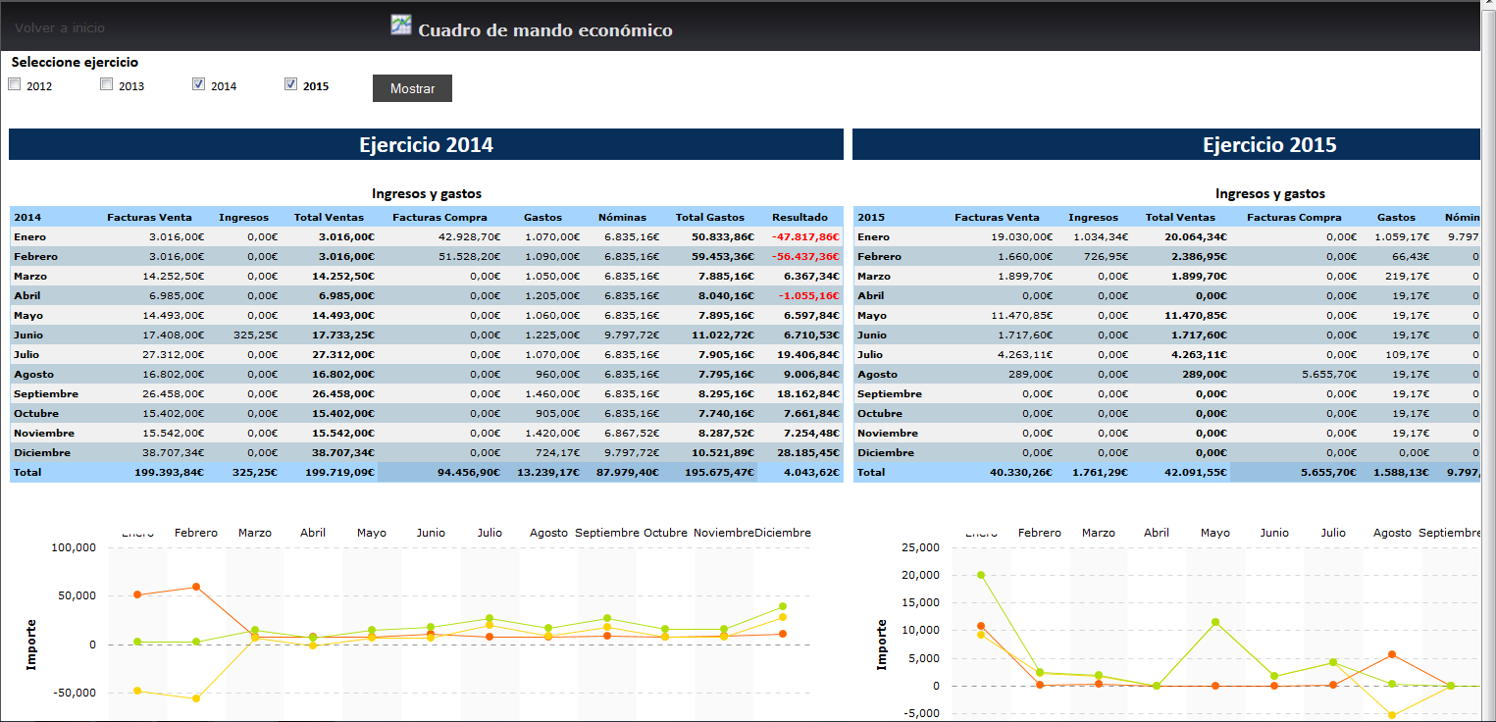Select the Resultado column header in 2014 table

pos(800,217)
